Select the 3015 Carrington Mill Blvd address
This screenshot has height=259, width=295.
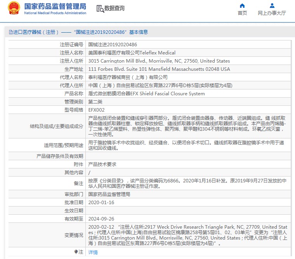point(159,61)
